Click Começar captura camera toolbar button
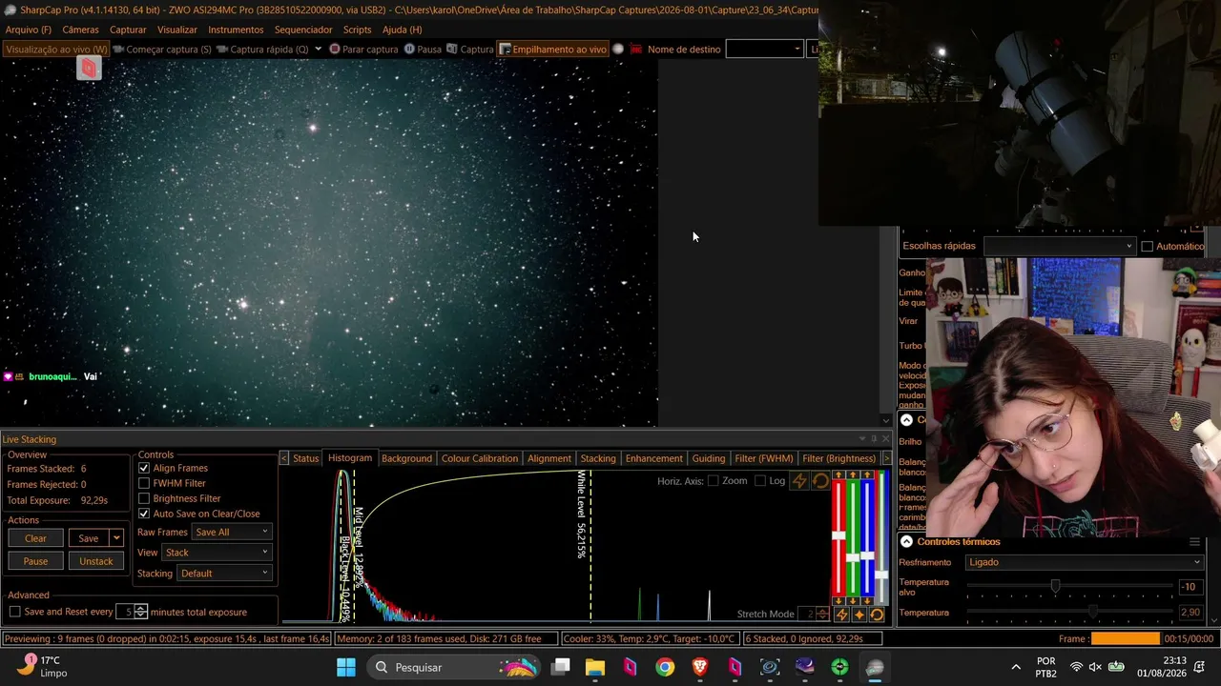This screenshot has width=1221, height=686. pyautogui.click(x=161, y=50)
